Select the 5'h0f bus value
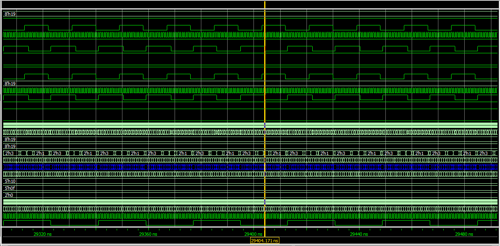The image size is (500, 246). click(x=10, y=188)
